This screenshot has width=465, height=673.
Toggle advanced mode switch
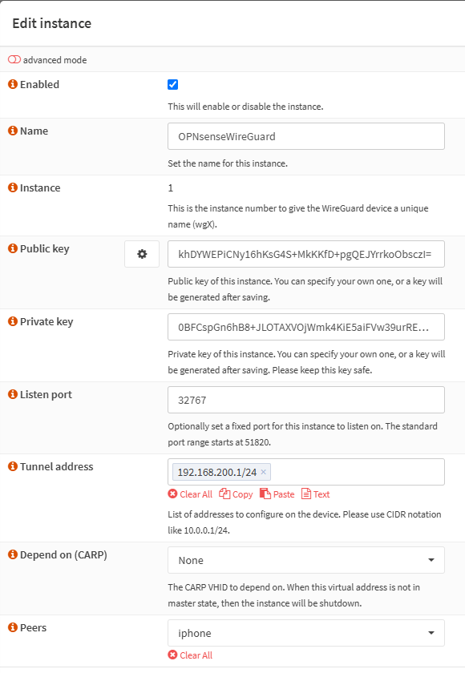click(x=14, y=59)
